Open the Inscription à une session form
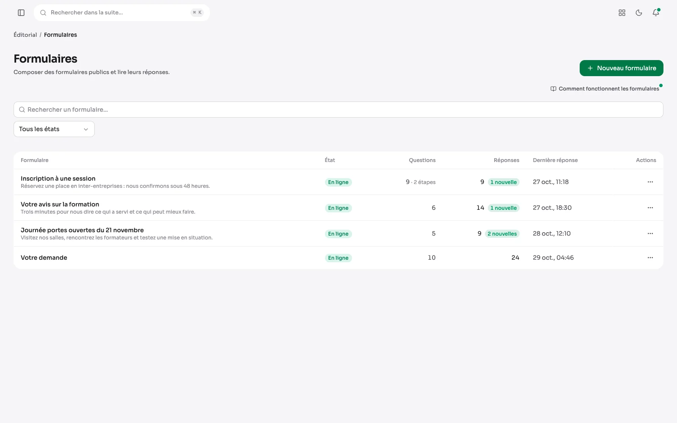The width and height of the screenshot is (677, 423). 58,179
